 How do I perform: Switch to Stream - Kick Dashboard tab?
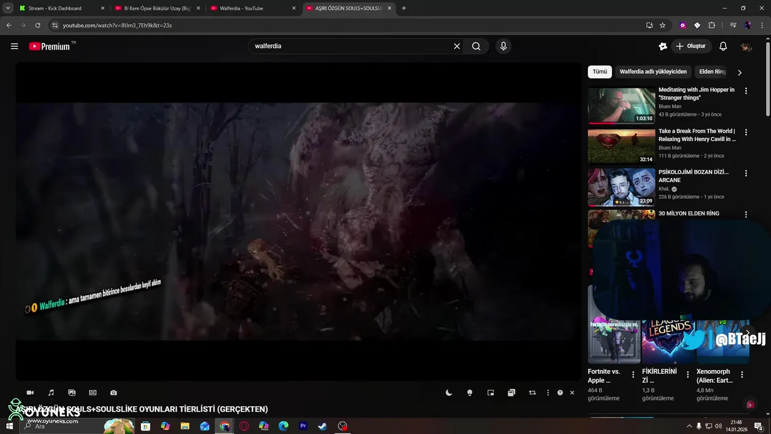pos(61,8)
